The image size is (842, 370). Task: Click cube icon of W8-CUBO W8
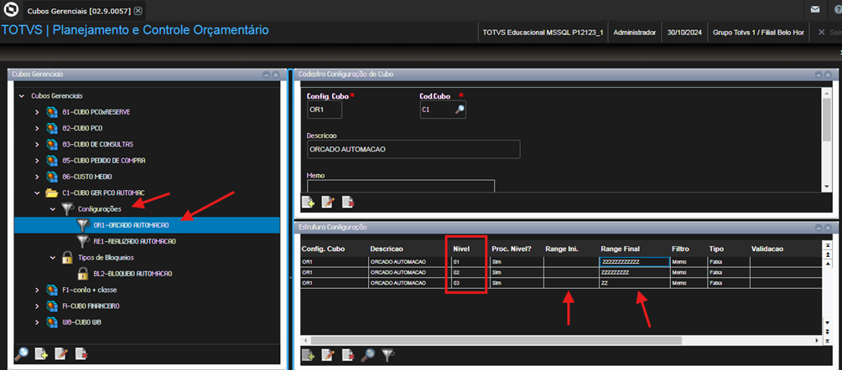pyautogui.click(x=52, y=321)
